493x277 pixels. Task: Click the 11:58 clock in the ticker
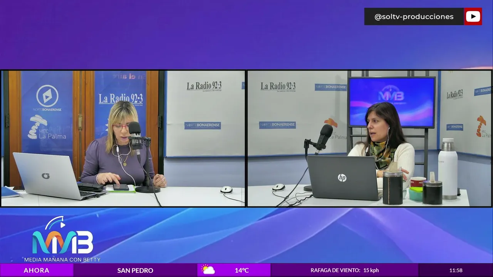pos(456,270)
